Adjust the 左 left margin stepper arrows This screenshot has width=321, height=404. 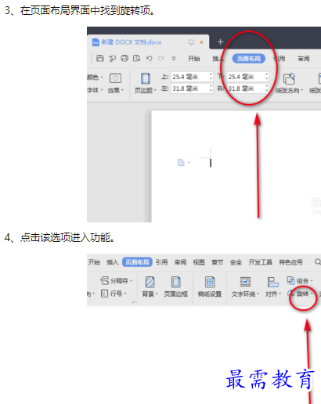click(211, 88)
